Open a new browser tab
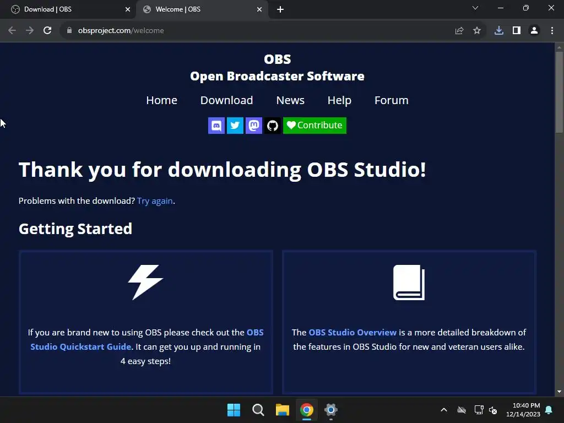Image resolution: width=564 pixels, height=423 pixels. (280, 9)
